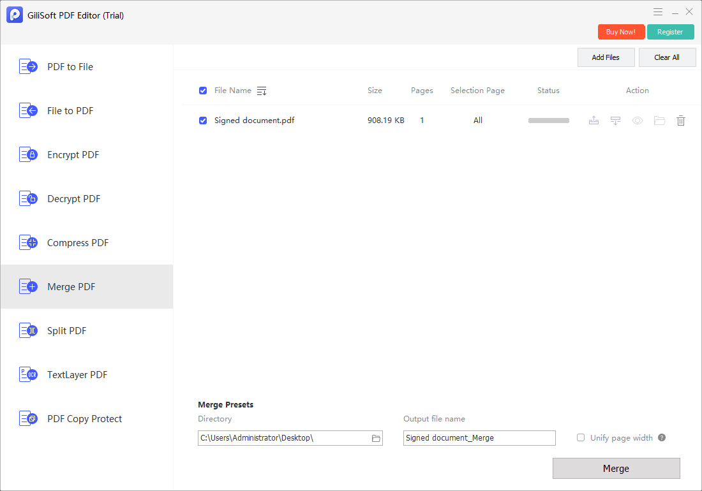Go to Split PDF
This screenshot has height=491, width=702.
[x=87, y=331]
